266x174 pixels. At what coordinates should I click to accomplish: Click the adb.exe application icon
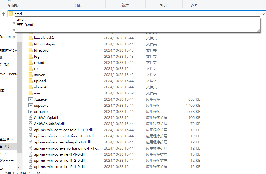coord(31,112)
